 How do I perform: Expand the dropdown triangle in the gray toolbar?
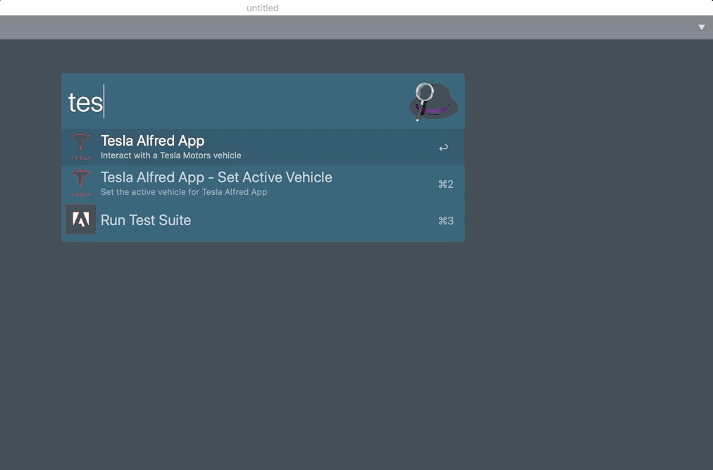point(701,27)
